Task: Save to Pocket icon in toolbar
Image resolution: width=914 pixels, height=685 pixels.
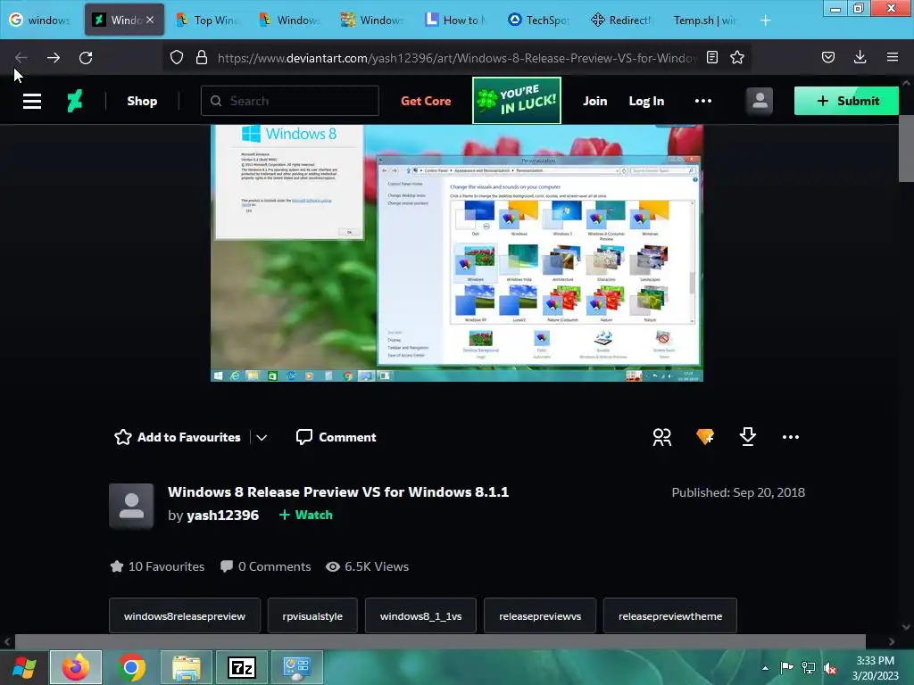Action: tap(827, 57)
